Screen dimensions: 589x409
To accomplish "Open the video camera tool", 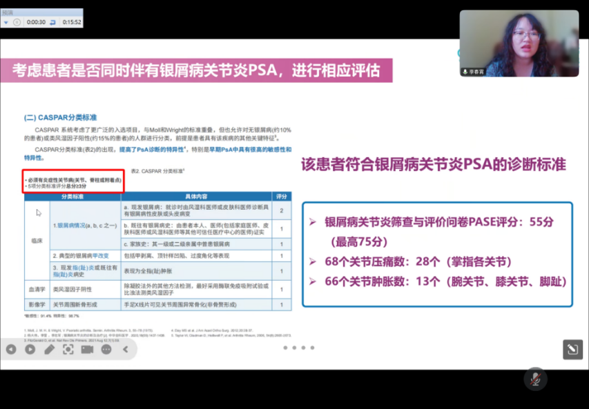I will 87,350.
